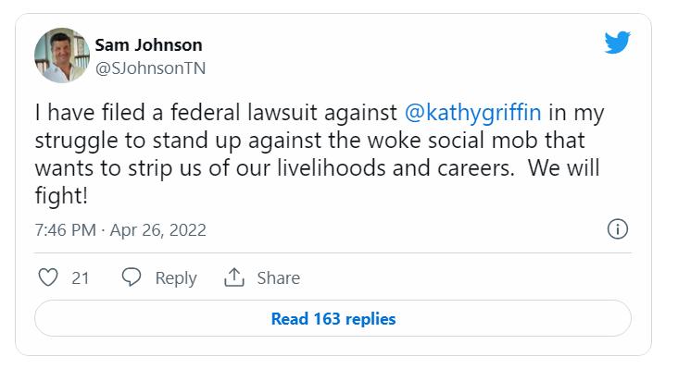The height and width of the screenshot is (369, 678).
Task: Click the share upload arrow icon
Action: pyautogui.click(x=234, y=277)
